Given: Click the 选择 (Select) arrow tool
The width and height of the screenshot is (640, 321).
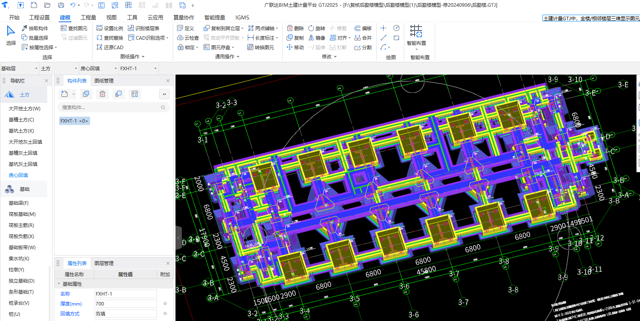Looking at the screenshot, I should coord(11,35).
